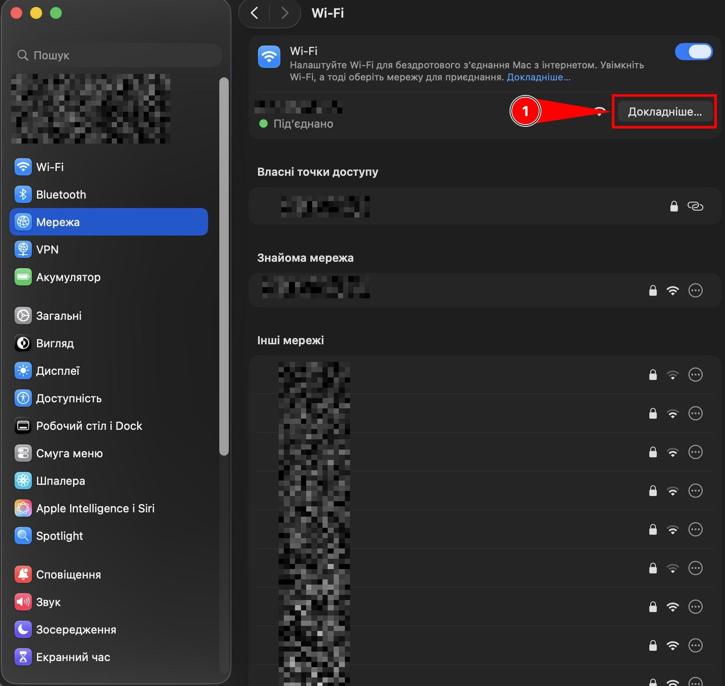The height and width of the screenshot is (686, 725).
Task: Open Bluetooth settings via its sidebar icon
Action: (x=23, y=194)
